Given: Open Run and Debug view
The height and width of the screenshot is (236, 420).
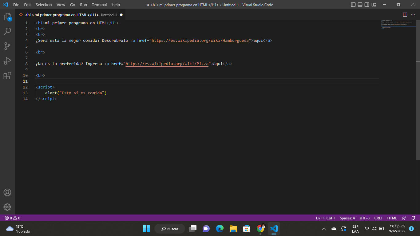Looking at the screenshot, I should pos(7,61).
